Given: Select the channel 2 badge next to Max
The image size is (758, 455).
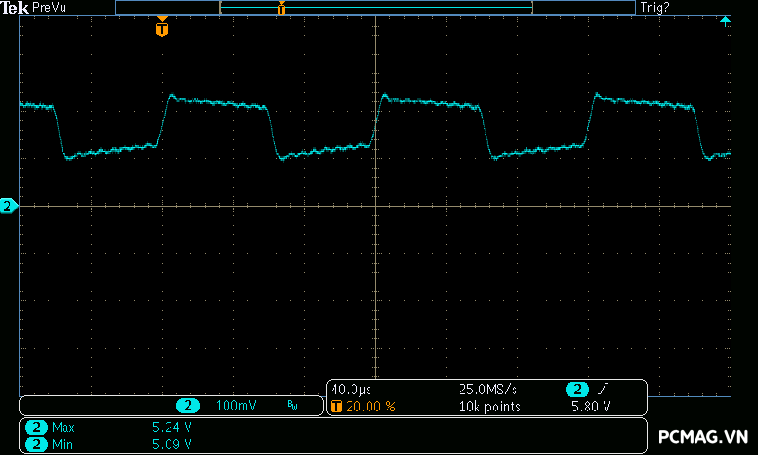Looking at the screenshot, I should tap(37, 428).
